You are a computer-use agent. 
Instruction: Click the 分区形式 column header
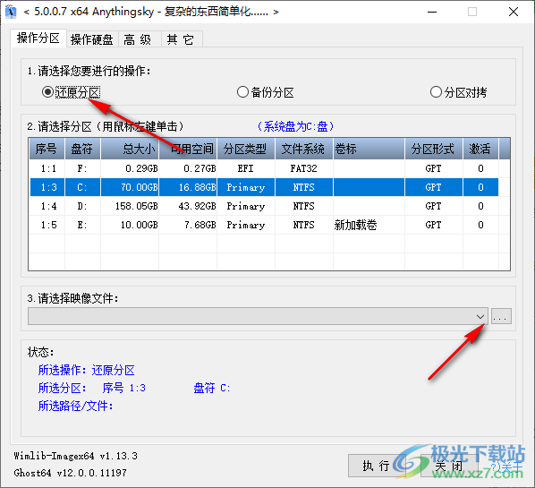pyautogui.click(x=434, y=149)
